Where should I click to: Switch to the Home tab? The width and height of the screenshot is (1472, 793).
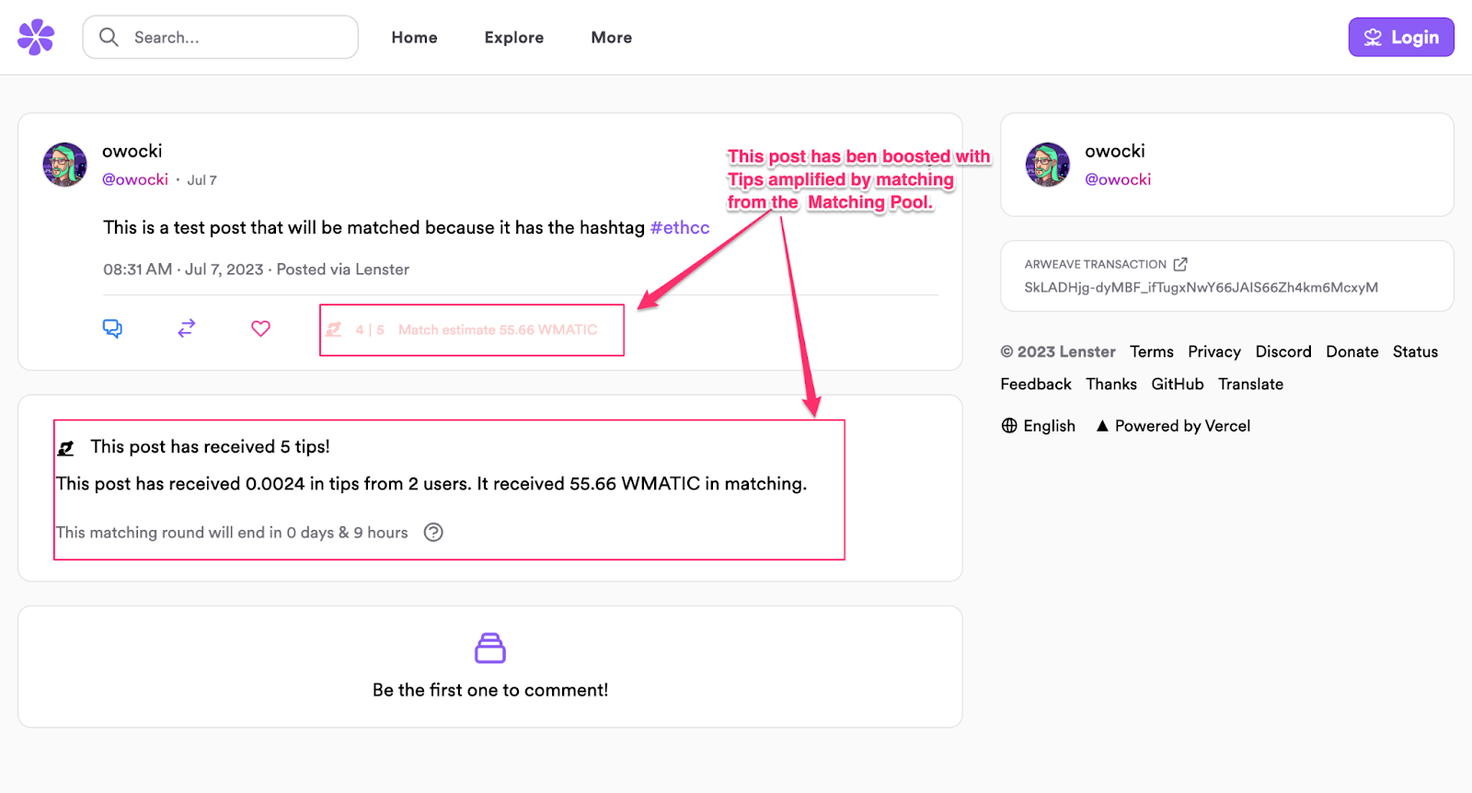[414, 37]
